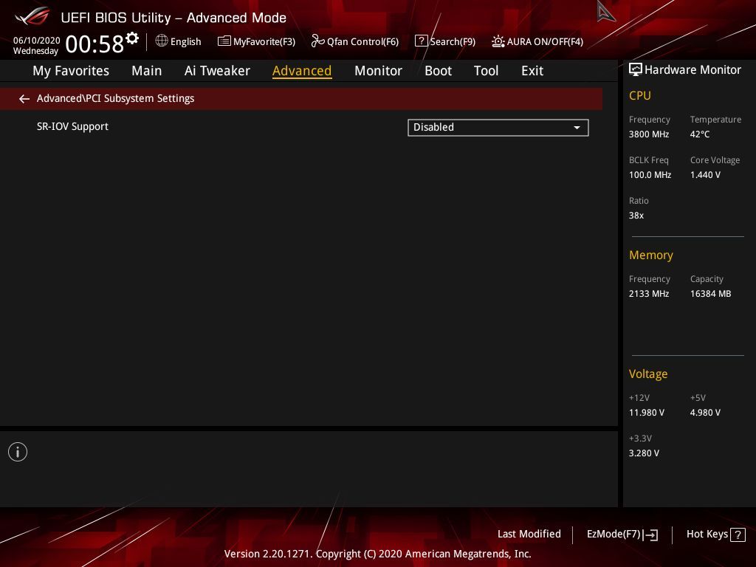This screenshot has width=756, height=567.
Task: Click the Advanced\PCI Subsystem Settings breadcrumb
Action: 115,99
